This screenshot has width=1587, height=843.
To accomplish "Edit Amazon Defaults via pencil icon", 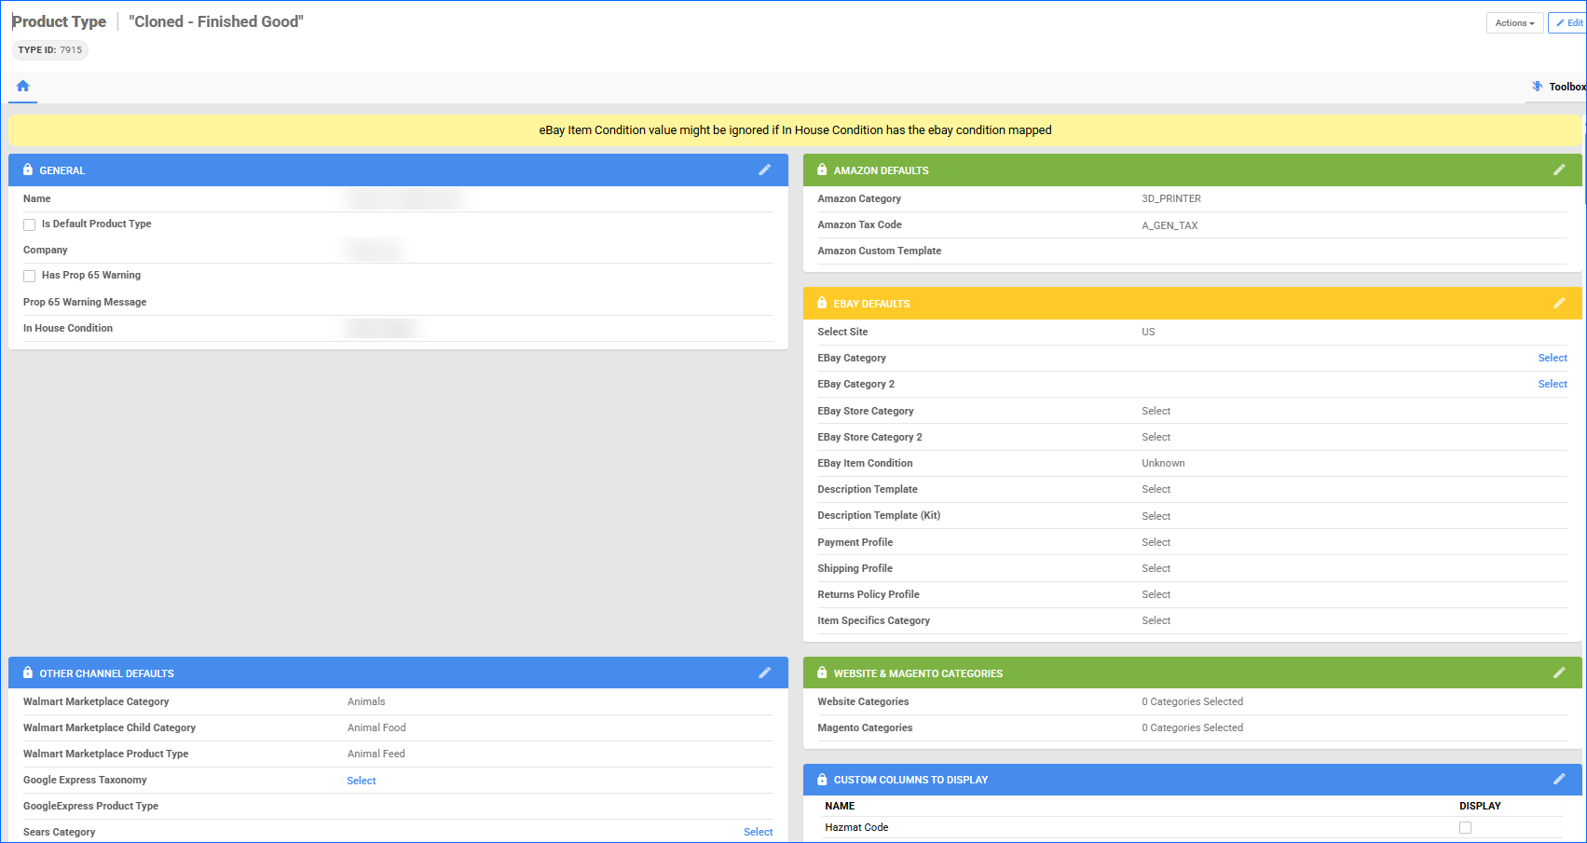I will tap(1559, 170).
